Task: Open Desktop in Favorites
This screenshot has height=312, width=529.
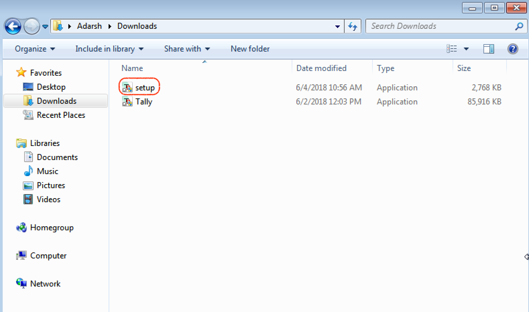Action: [51, 87]
